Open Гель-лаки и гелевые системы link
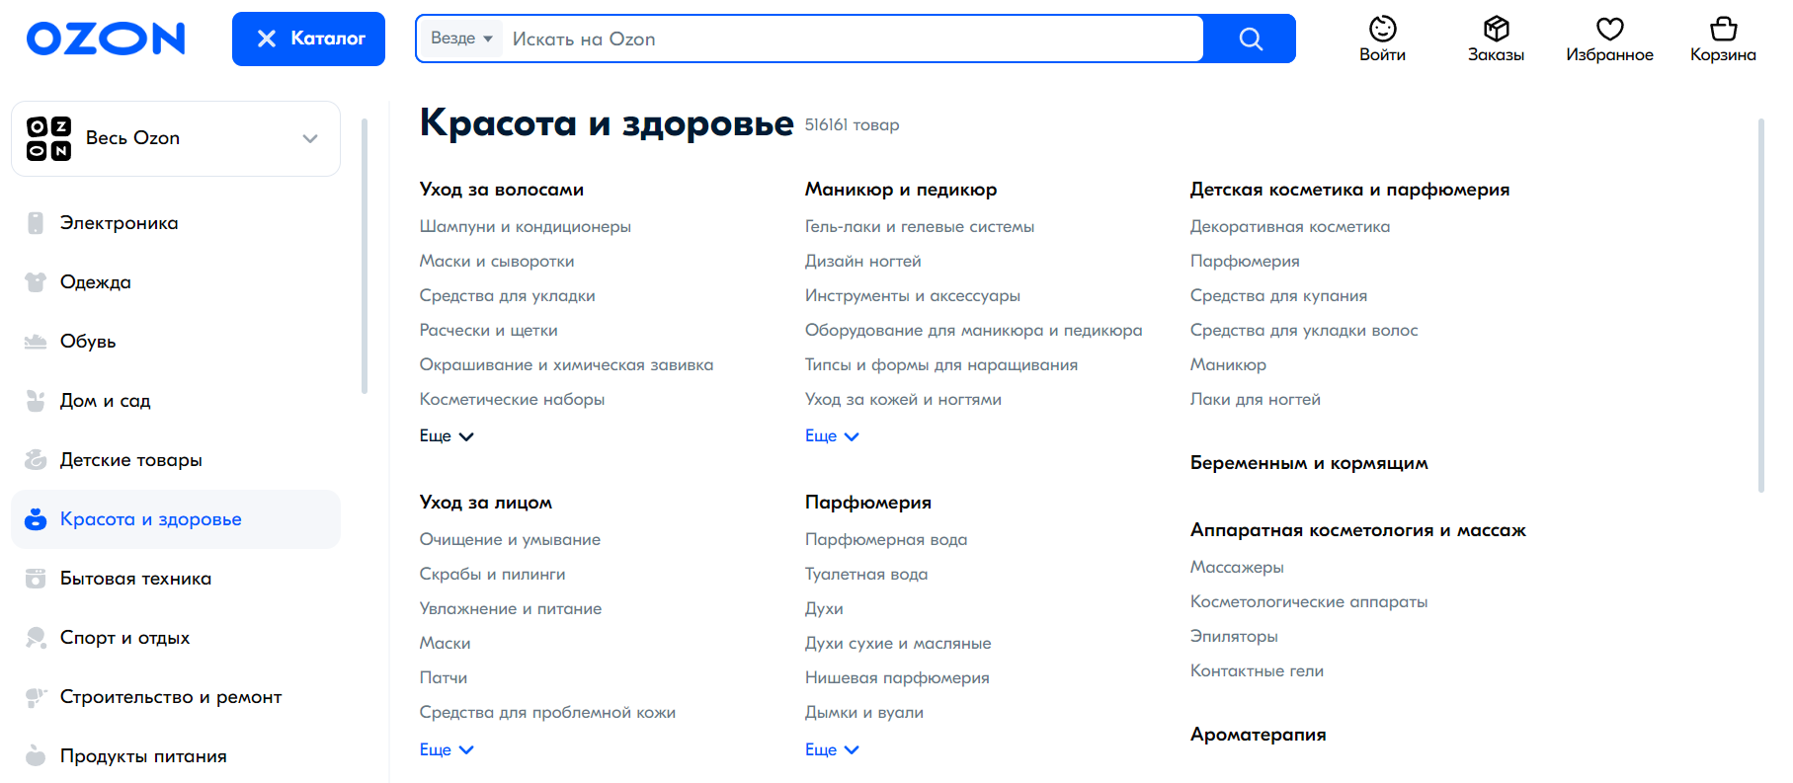The width and height of the screenshot is (1793, 783). click(x=920, y=227)
